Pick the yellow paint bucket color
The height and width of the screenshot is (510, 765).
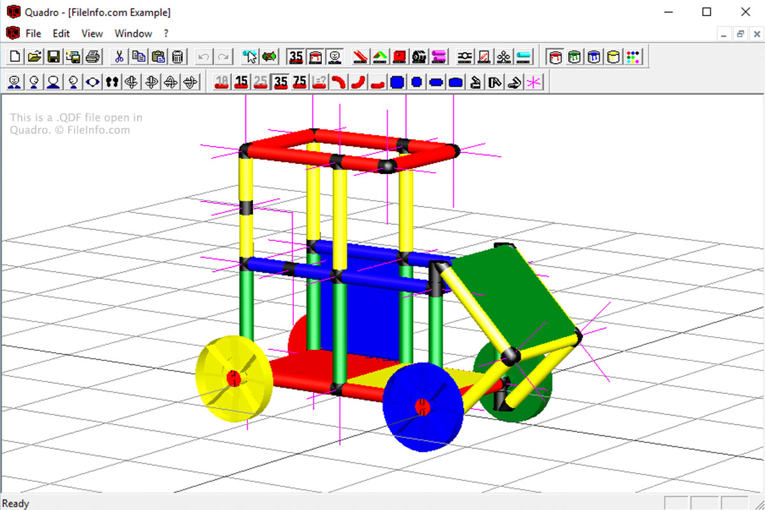614,57
